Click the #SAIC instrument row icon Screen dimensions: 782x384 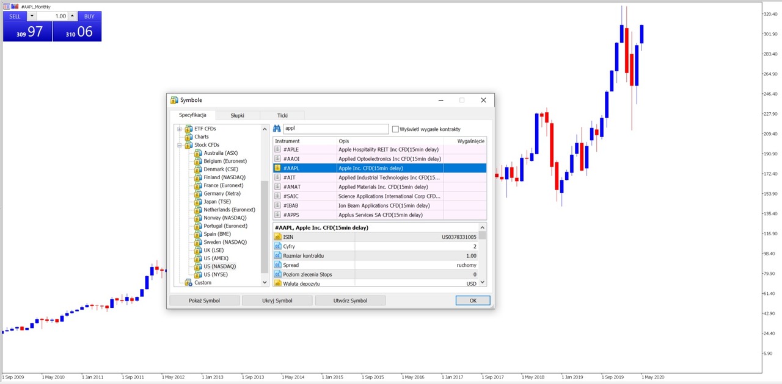[277, 196]
